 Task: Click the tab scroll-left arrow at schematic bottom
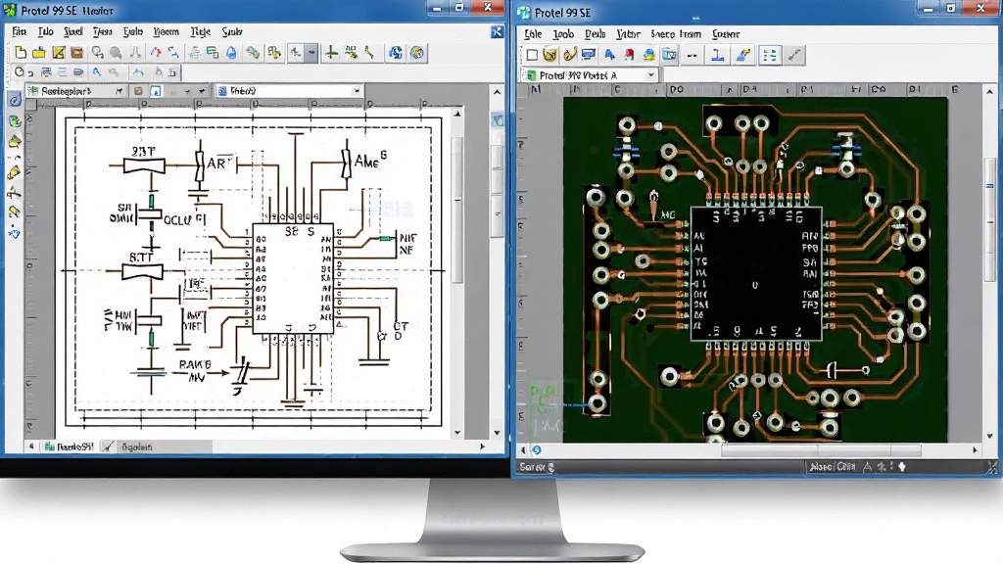tap(31, 446)
